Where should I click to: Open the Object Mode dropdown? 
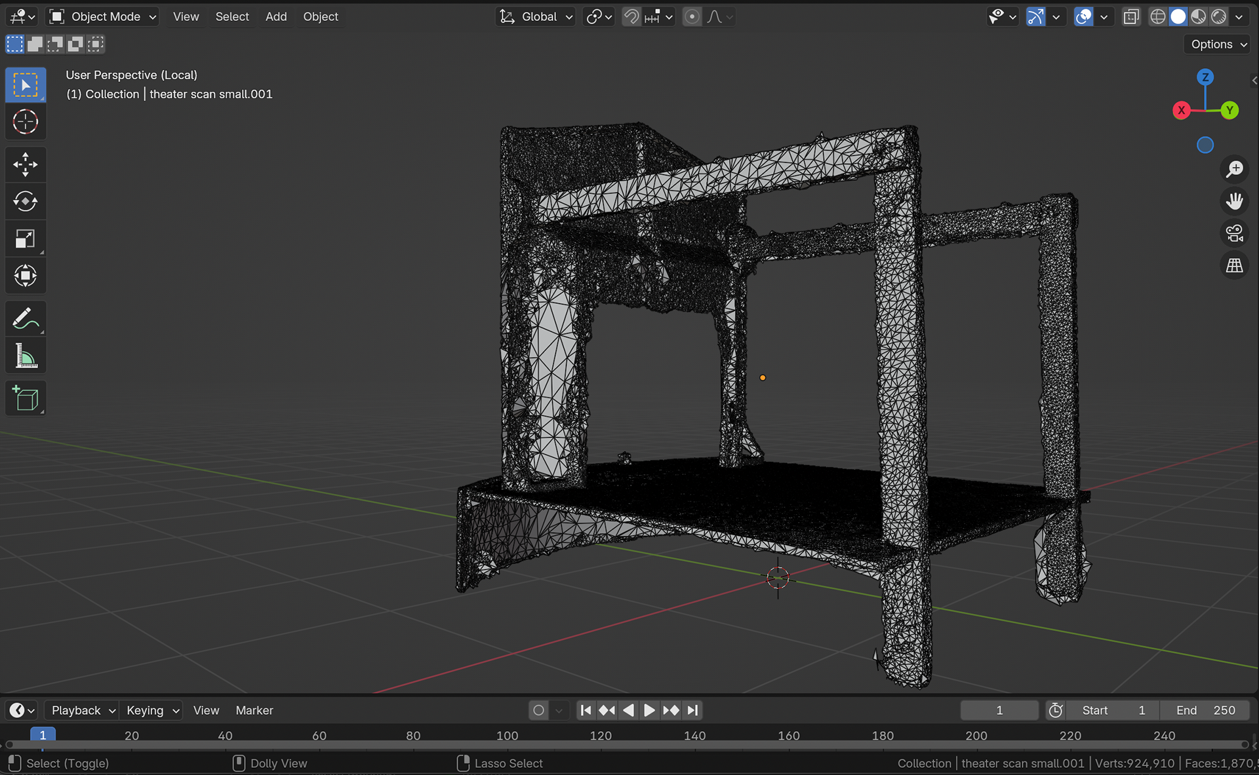[x=104, y=16]
